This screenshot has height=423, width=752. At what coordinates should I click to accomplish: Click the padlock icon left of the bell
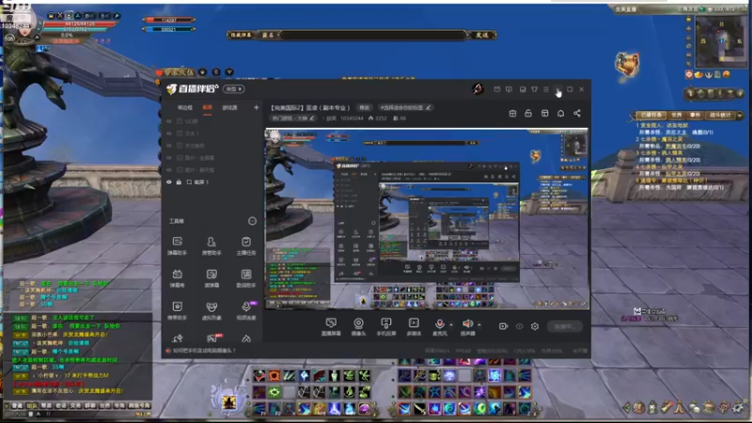(x=528, y=113)
